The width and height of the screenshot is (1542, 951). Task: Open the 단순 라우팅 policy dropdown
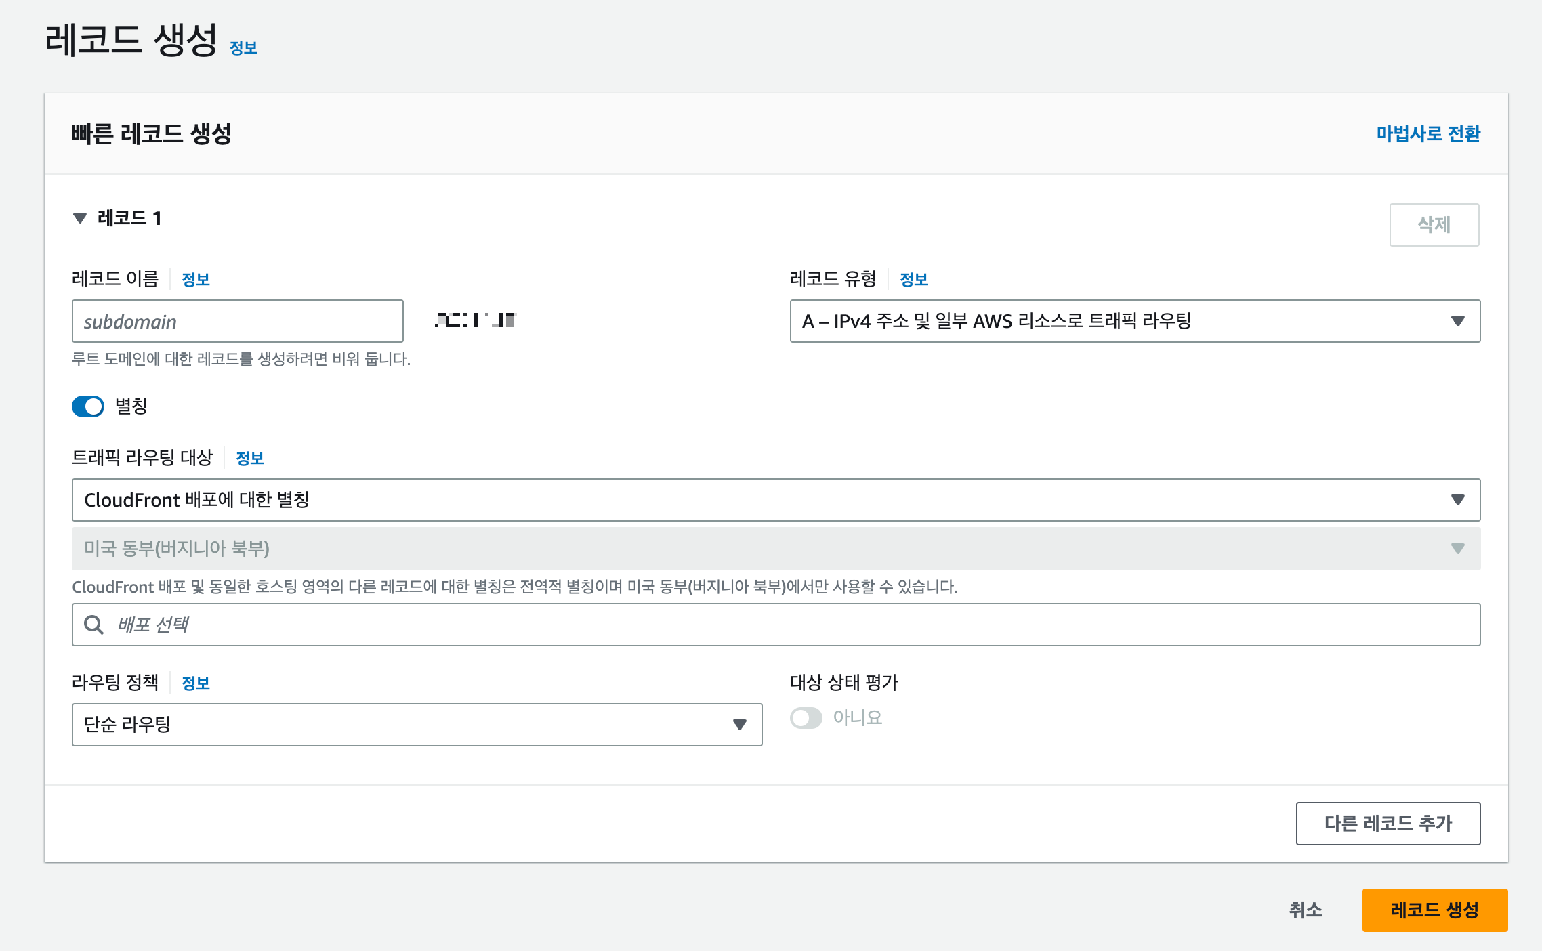(x=417, y=725)
